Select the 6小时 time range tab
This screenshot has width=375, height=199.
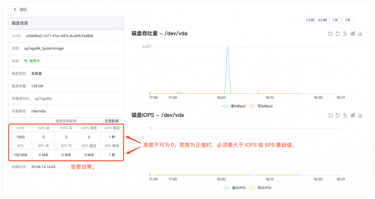(323, 20)
